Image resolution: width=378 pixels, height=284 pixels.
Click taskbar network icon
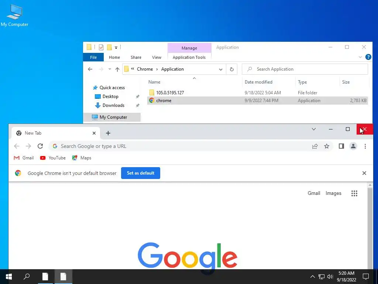pos(322,277)
